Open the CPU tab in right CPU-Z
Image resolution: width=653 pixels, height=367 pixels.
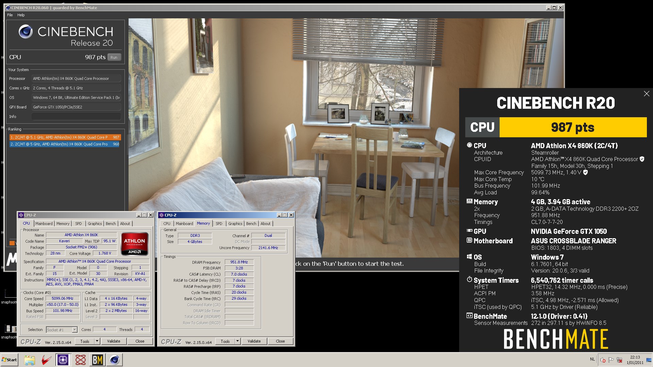[x=167, y=224]
